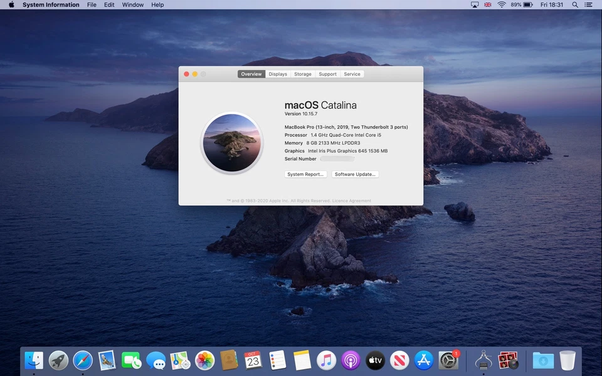The image size is (602, 376).
Task: Open the Edit menu
Action: pyautogui.click(x=109, y=4)
